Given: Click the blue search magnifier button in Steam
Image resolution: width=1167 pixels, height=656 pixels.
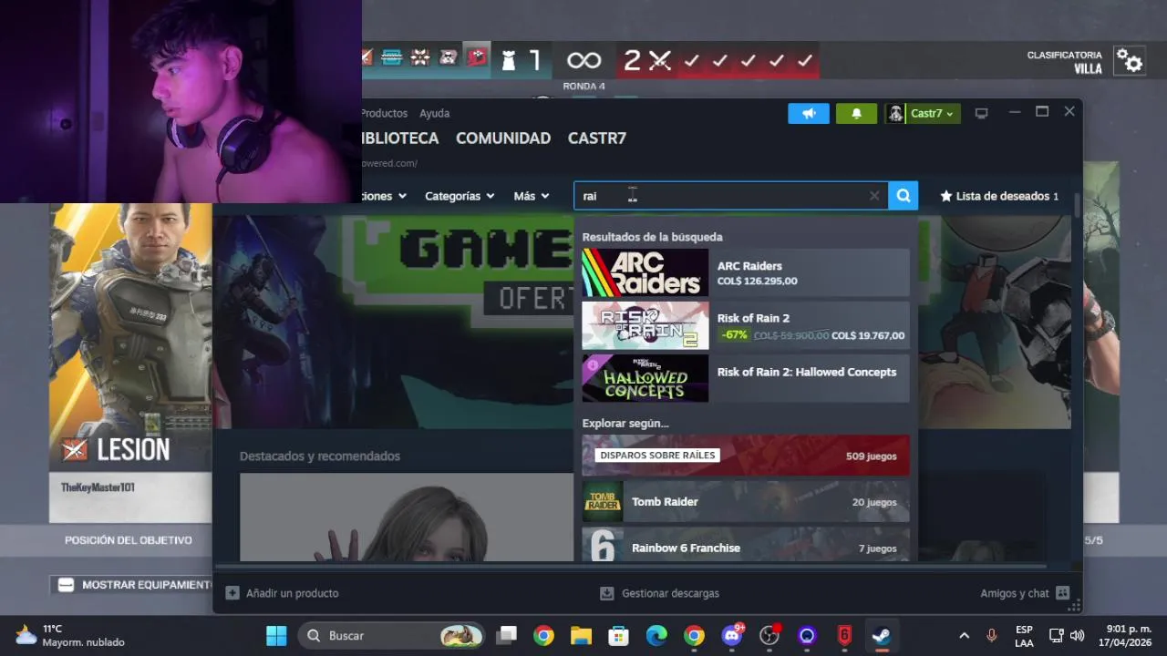Looking at the screenshot, I should pyautogui.click(x=903, y=196).
